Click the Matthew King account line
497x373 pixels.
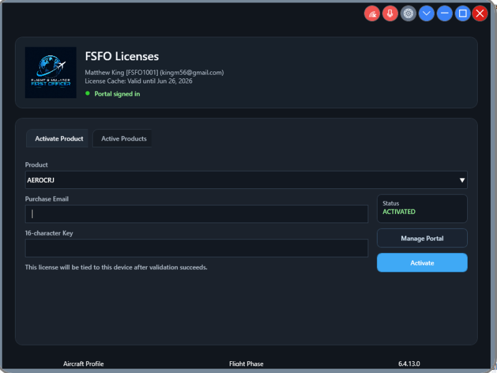pyautogui.click(x=154, y=73)
